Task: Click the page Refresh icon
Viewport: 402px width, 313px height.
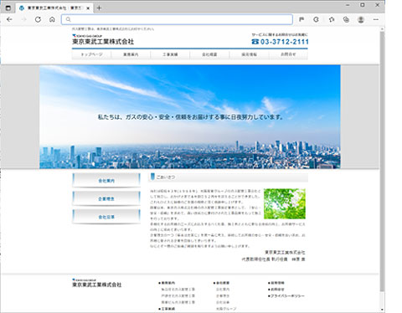Action: click(x=38, y=19)
